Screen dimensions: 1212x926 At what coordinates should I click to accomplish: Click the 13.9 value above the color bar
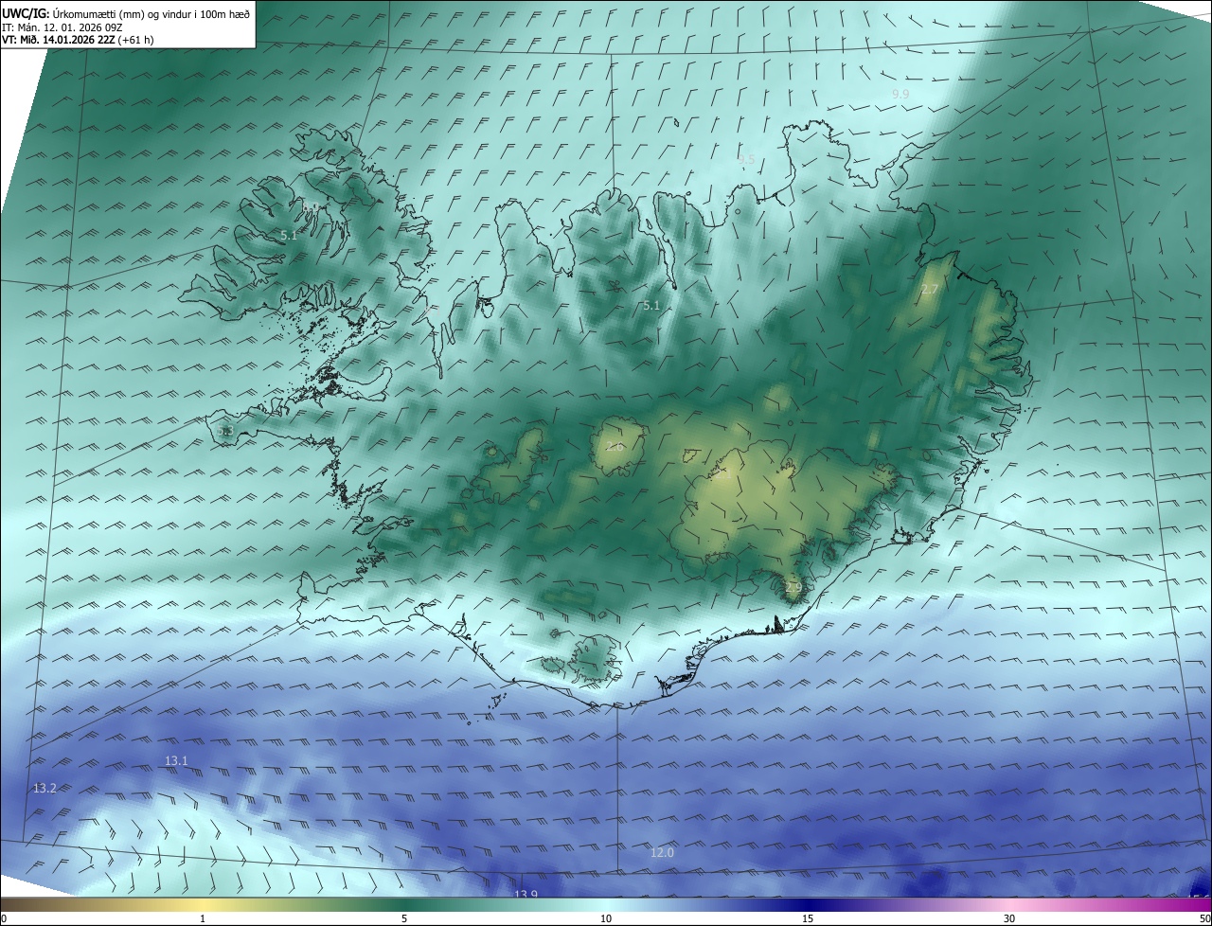[x=526, y=894]
